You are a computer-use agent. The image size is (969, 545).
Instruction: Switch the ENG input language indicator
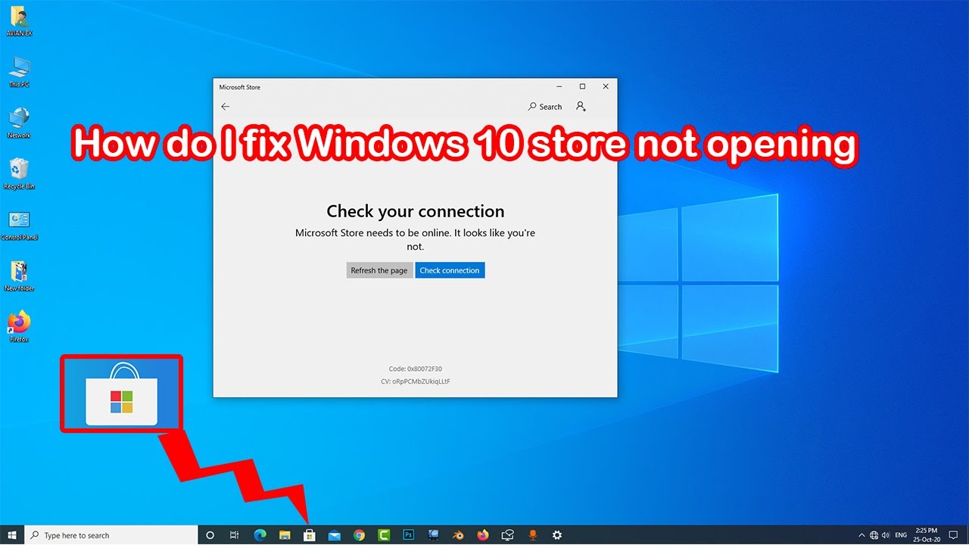click(x=901, y=535)
